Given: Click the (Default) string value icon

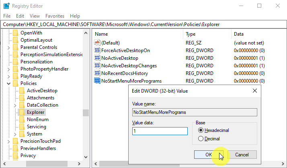Looking at the screenshot, I should point(97,43).
